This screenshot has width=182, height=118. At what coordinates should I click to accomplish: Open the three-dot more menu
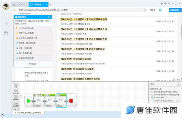166,10
